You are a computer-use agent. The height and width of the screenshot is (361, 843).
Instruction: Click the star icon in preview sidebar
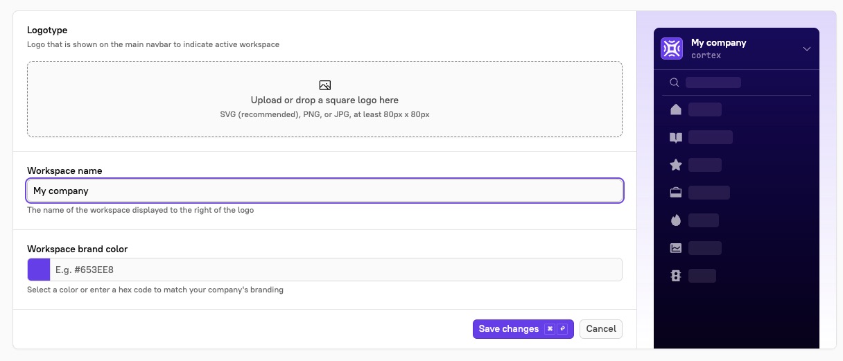676,165
